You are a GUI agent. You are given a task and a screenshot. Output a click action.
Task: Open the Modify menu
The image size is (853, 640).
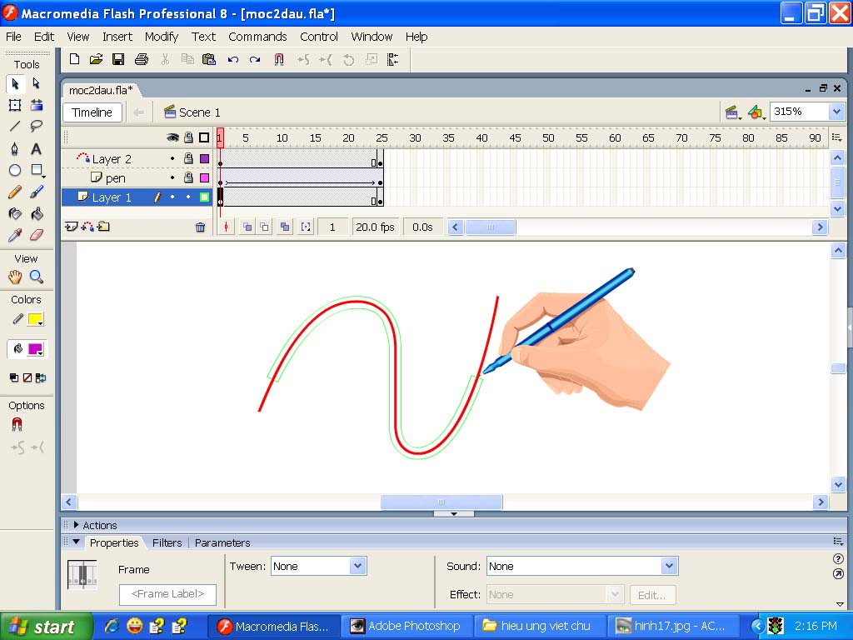click(x=162, y=37)
